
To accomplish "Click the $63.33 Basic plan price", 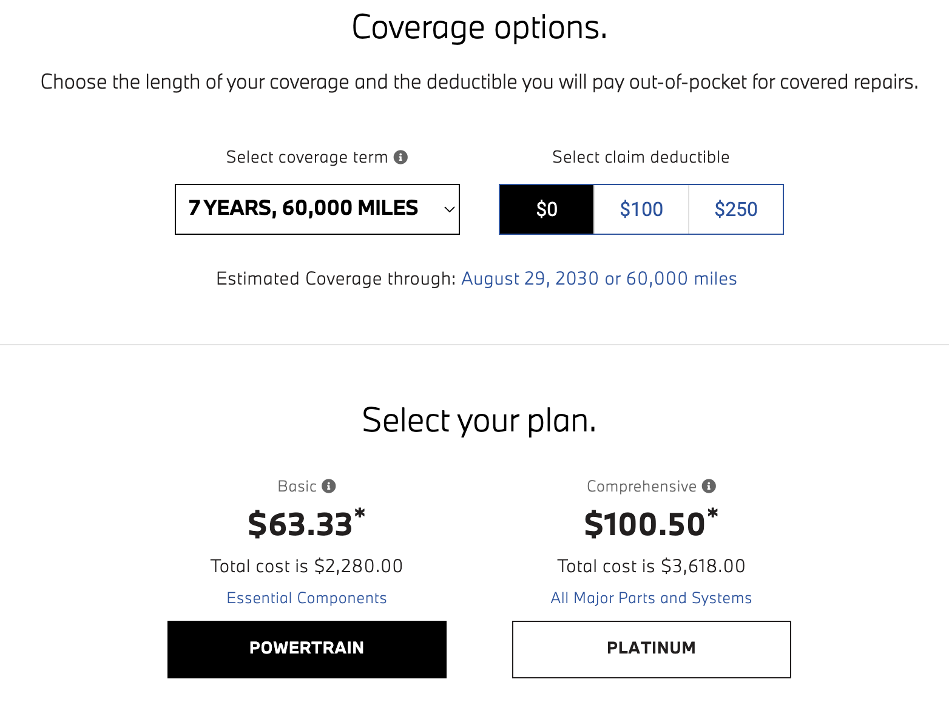I will 301,524.
